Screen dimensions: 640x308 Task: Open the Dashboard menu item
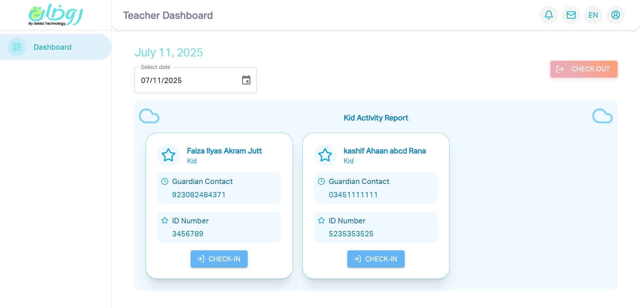click(x=52, y=47)
